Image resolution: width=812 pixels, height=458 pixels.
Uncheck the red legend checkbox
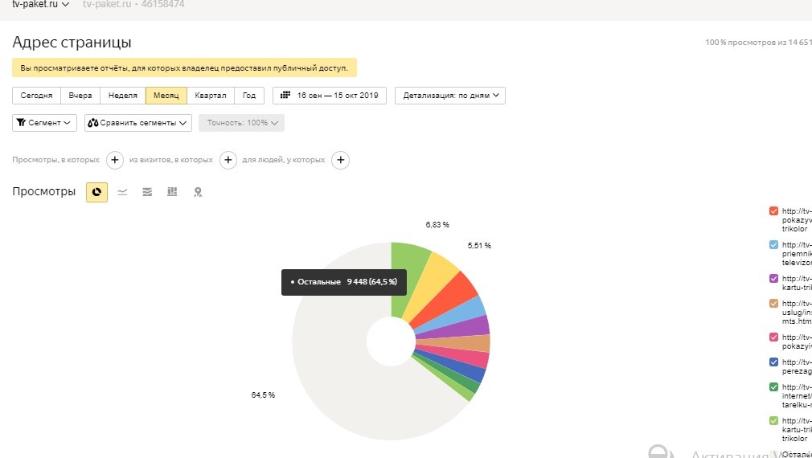pos(773,211)
